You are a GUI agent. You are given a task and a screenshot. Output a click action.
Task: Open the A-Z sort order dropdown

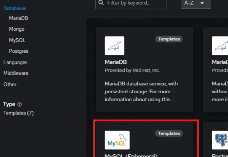[196, 4]
